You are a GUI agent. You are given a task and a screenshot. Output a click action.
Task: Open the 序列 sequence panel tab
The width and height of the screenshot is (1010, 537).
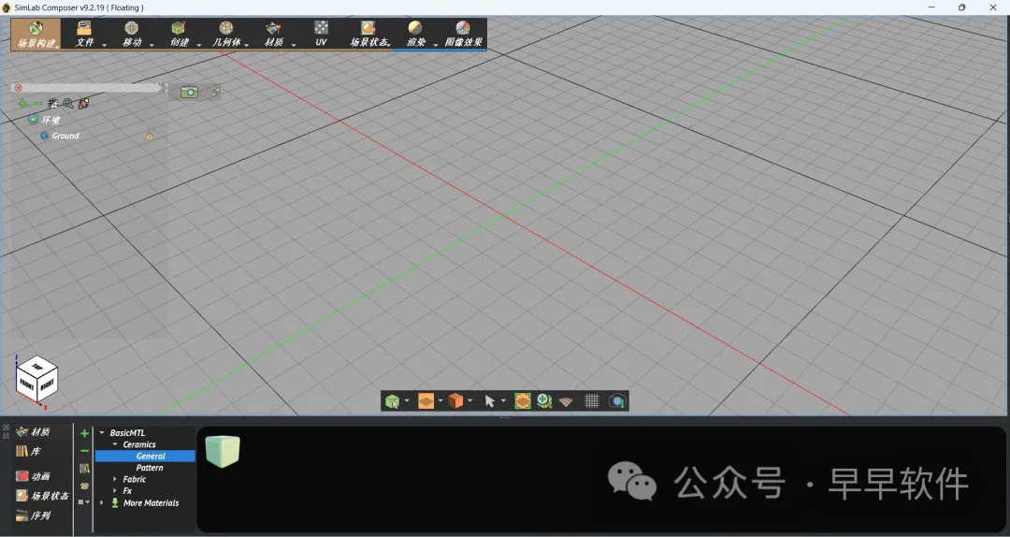click(x=34, y=515)
